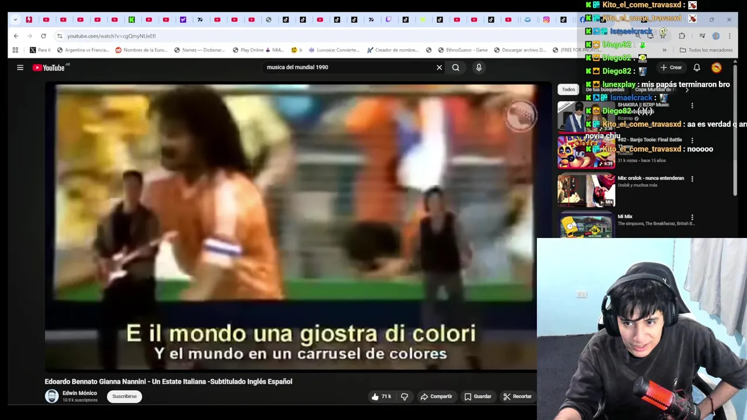Open bookmark Luvvoice: Convierte
This screenshot has height=420, width=747.
[334, 50]
